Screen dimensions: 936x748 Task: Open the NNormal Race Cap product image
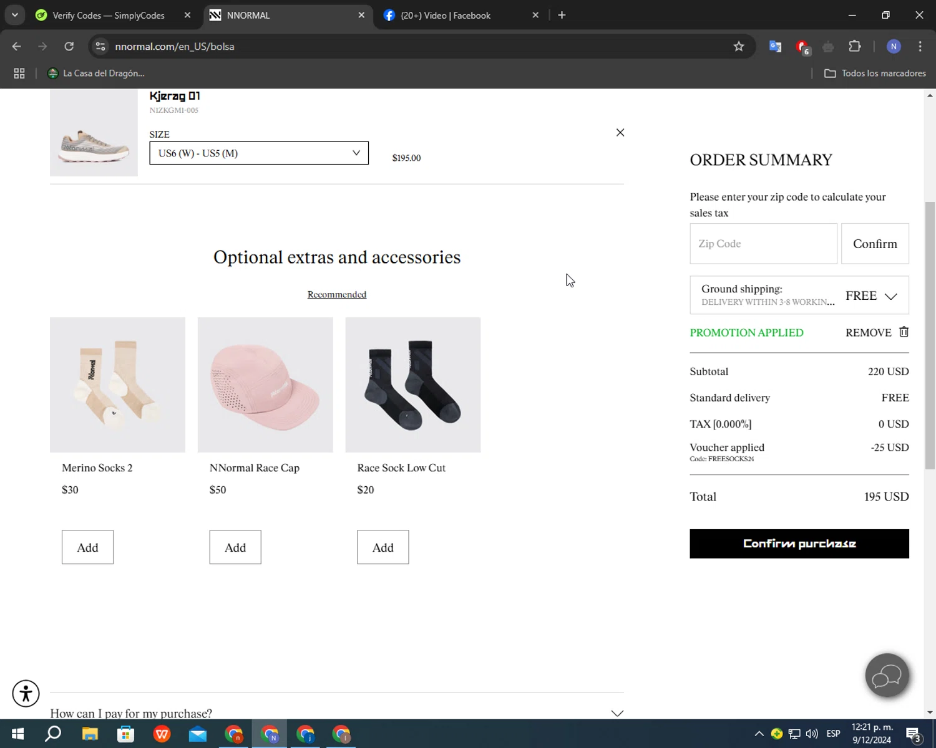[265, 385]
